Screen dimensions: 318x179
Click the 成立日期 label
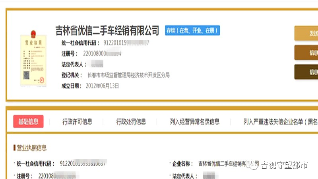(x=72, y=86)
